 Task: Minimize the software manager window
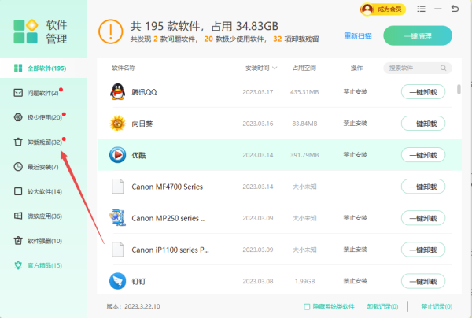[438, 9]
